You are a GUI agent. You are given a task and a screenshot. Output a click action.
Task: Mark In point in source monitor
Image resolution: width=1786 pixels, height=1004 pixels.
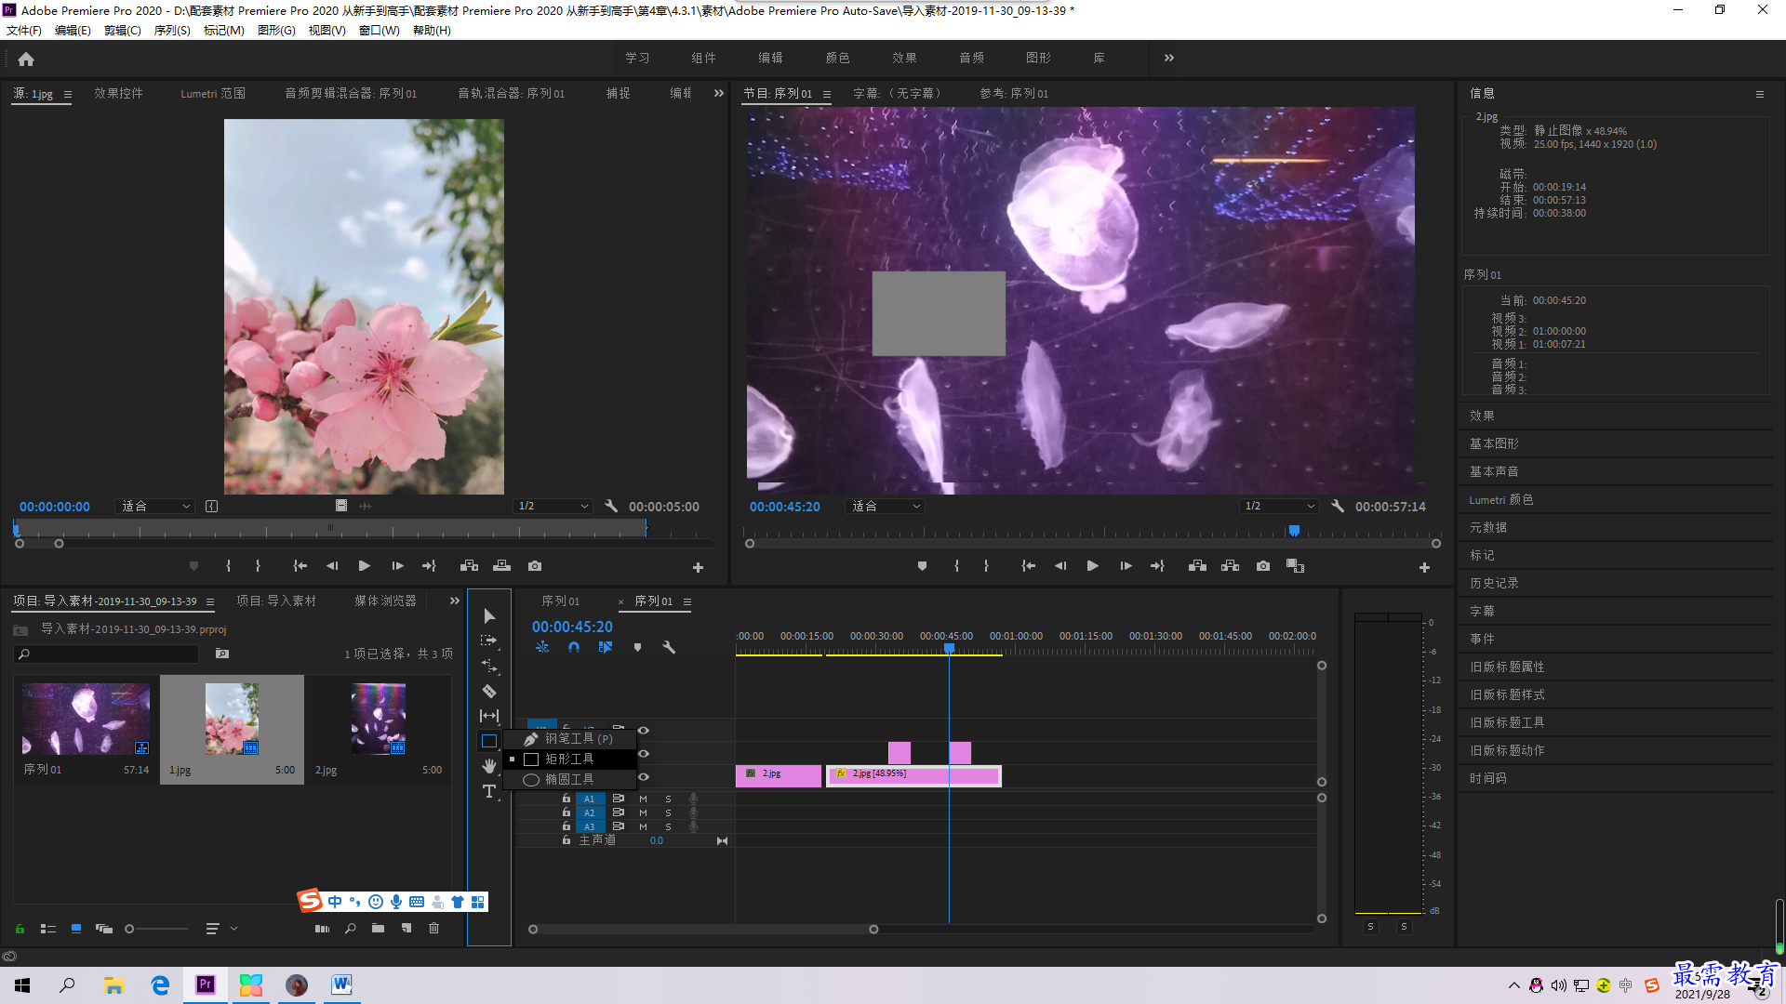(x=228, y=566)
